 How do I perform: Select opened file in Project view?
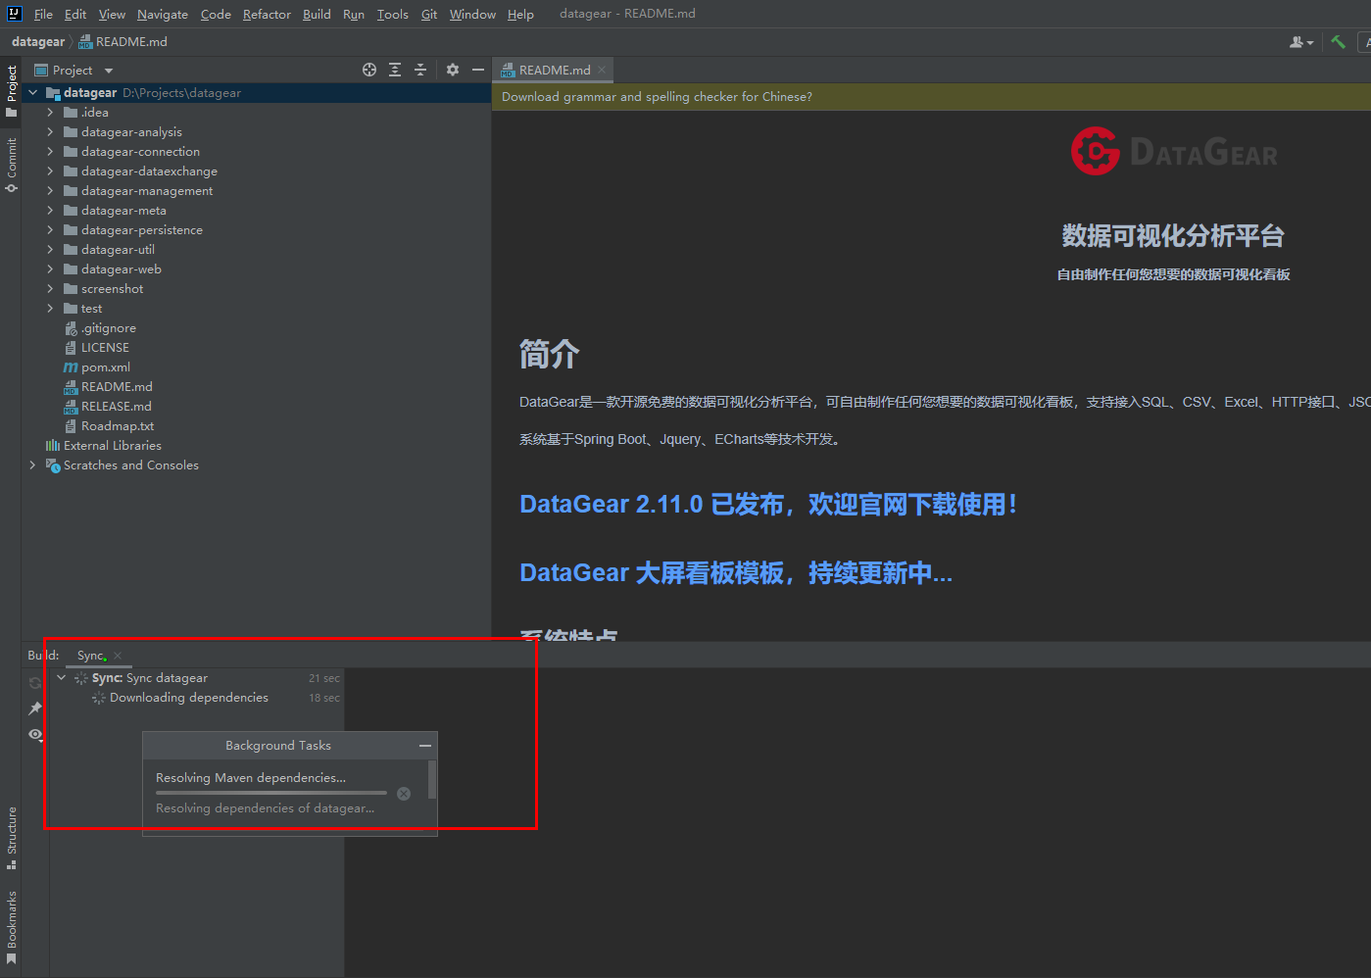pos(368,70)
